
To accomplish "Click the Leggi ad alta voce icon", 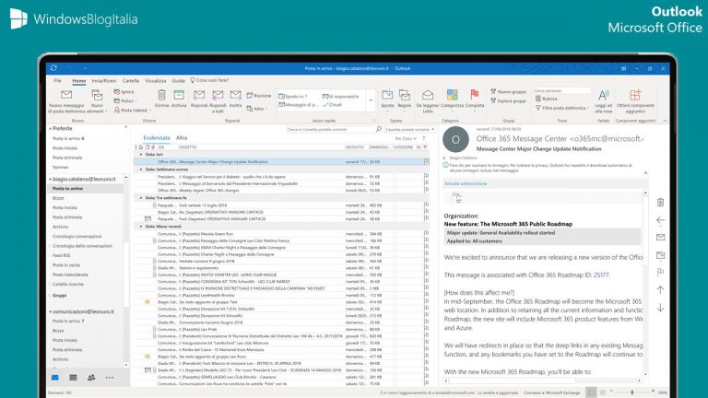I will [603, 95].
